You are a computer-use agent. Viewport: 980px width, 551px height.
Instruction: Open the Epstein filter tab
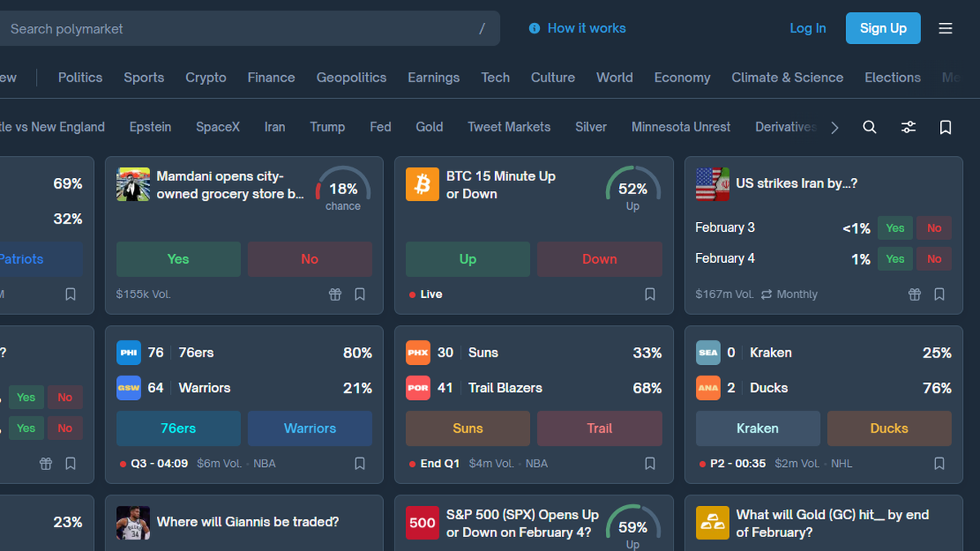(150, 127)
